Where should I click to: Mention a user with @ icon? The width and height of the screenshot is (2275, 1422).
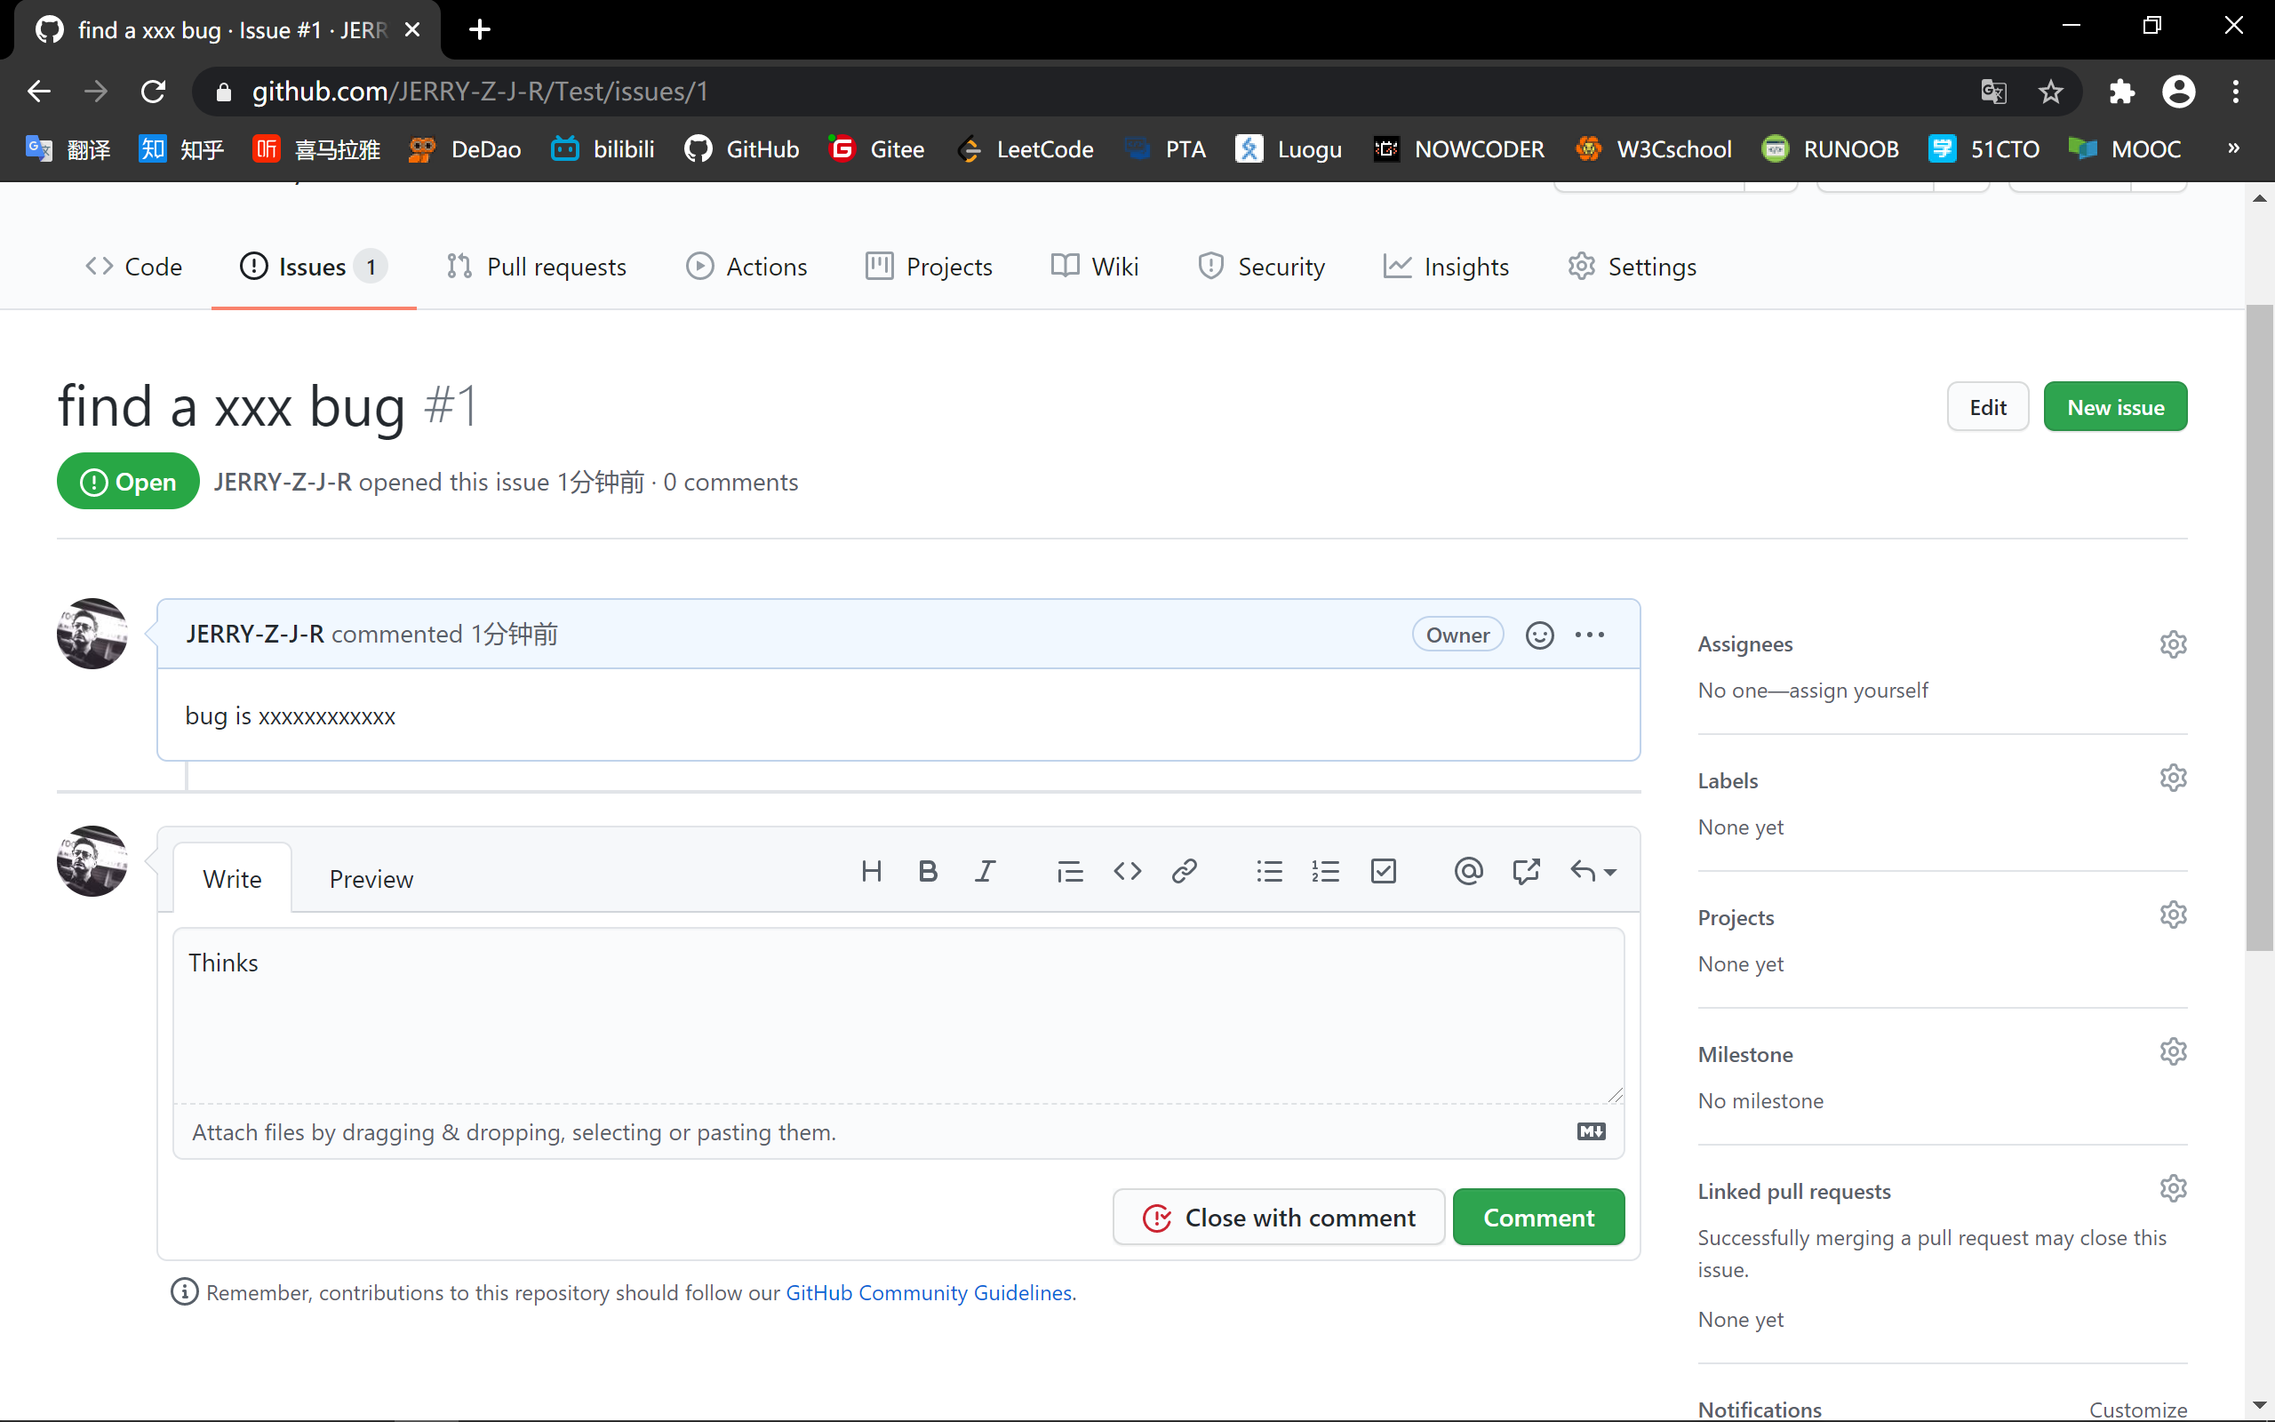[1467, 871]
